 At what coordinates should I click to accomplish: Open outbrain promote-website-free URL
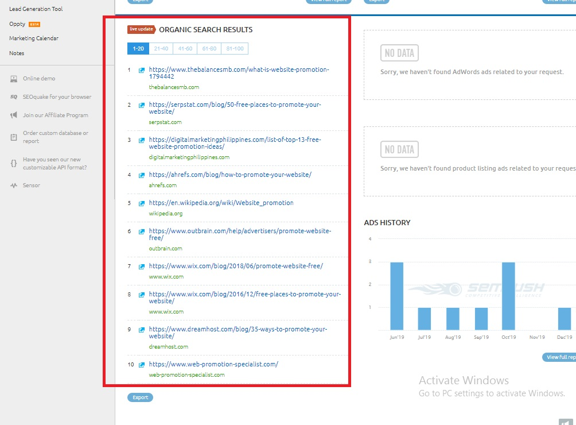point(240,234)
